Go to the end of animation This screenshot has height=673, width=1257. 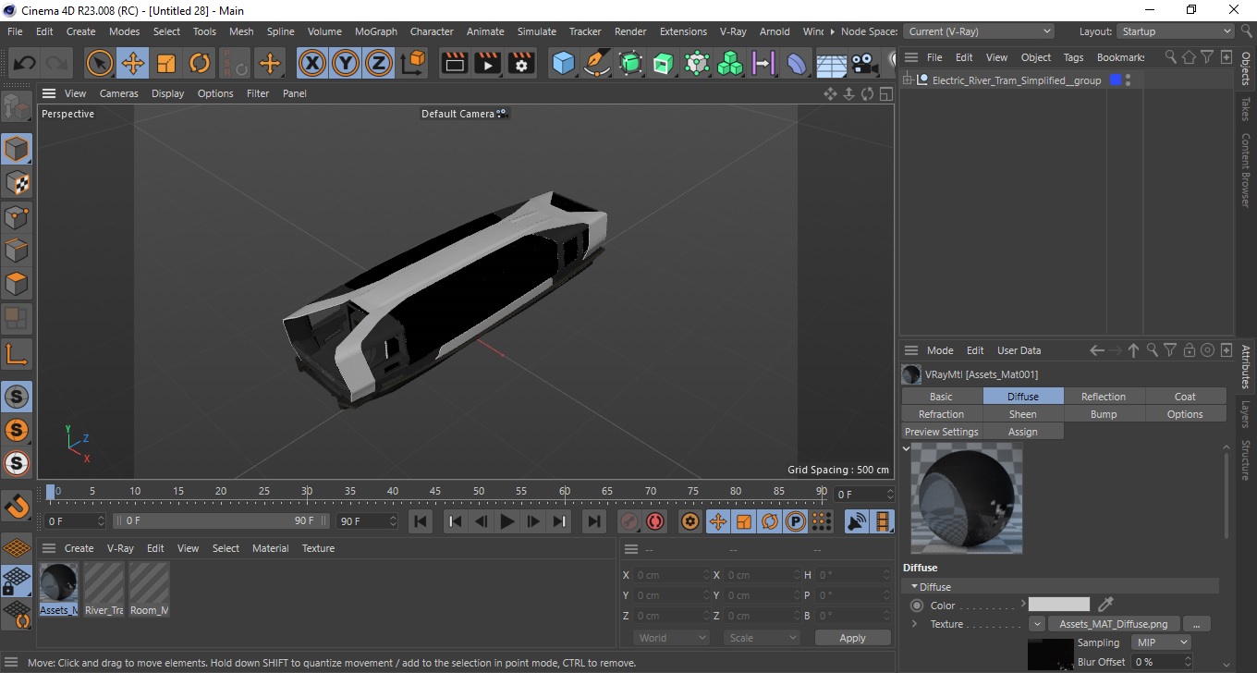tap(594, 521)
